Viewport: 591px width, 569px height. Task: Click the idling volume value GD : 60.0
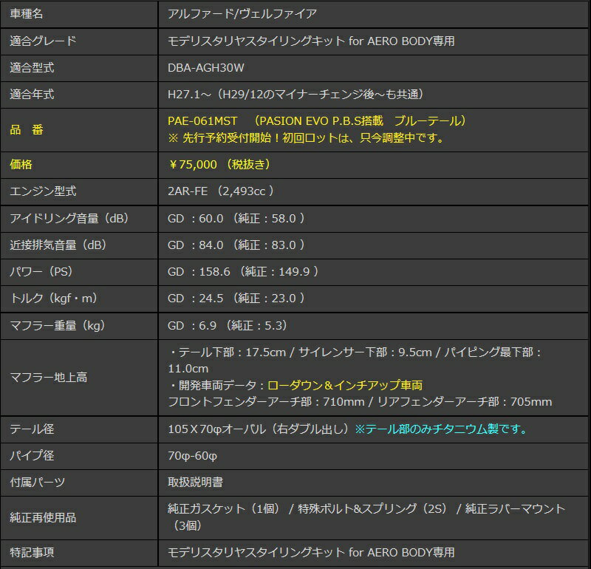196,218
